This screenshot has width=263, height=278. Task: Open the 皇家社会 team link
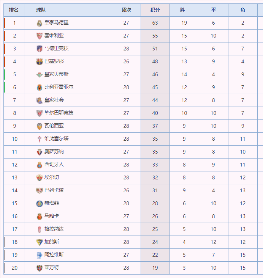(54, 100)
